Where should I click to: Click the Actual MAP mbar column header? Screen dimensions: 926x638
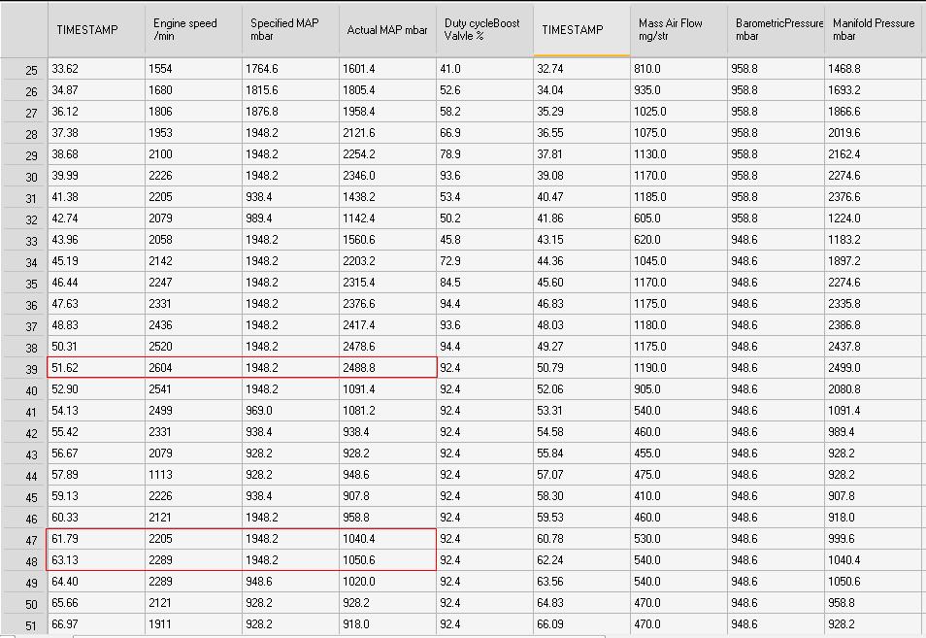point(387,29)
